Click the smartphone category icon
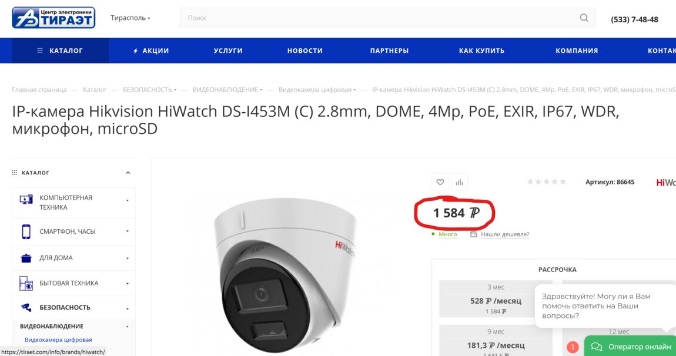This screenshot has width=676, height=356. 26,231
